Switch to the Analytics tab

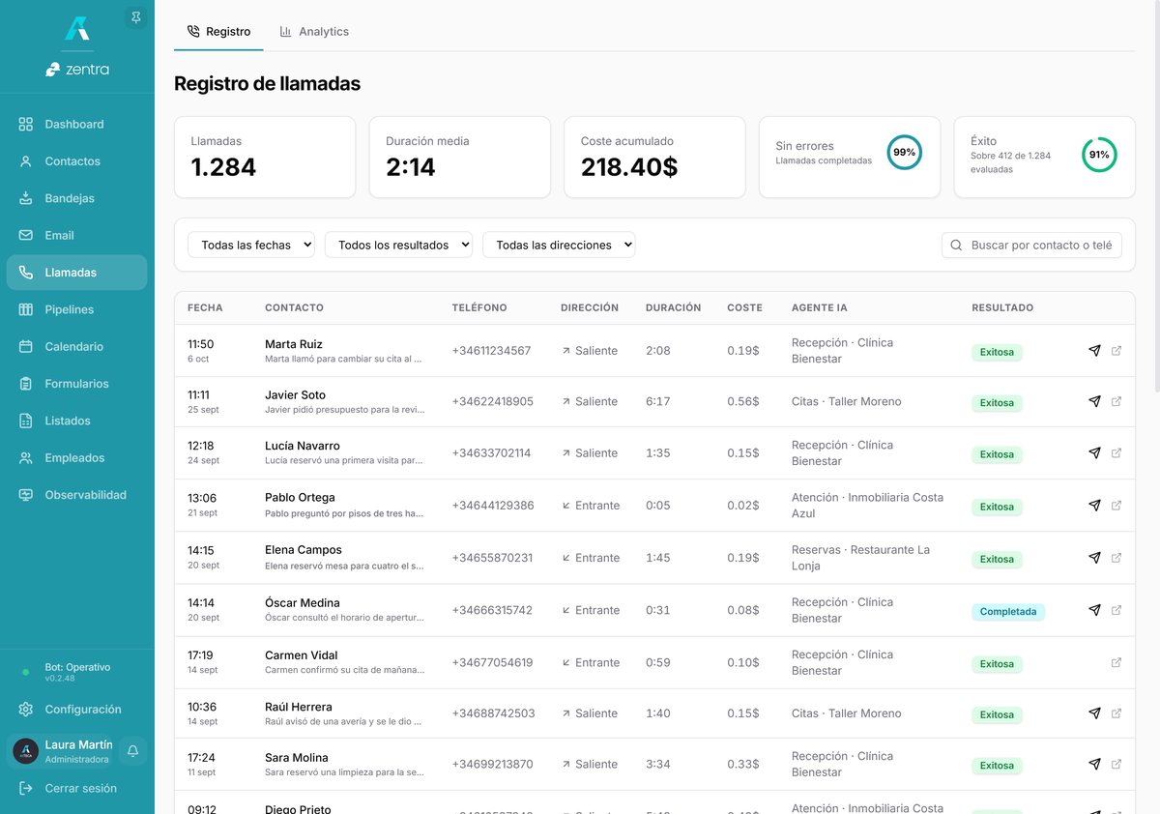pyautogui.click(x=314, y=31)
